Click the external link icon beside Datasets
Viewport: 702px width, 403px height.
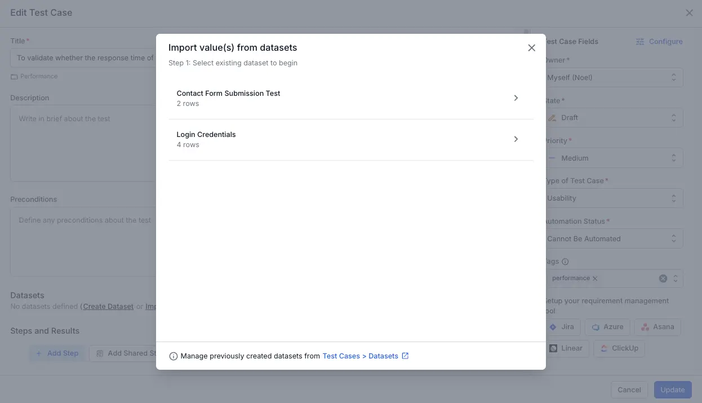tap(405, 356)
